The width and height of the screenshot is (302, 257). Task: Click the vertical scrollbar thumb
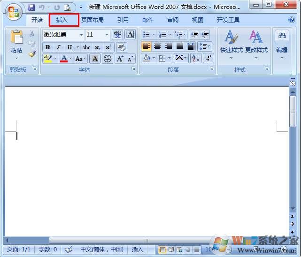293,111
